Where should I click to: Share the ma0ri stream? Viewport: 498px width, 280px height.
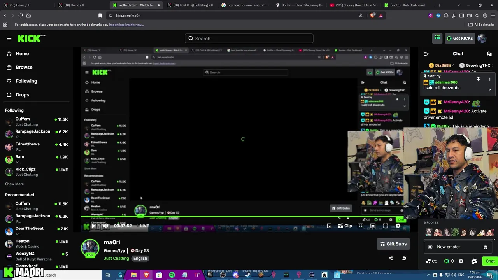click(x=391, y=258)
